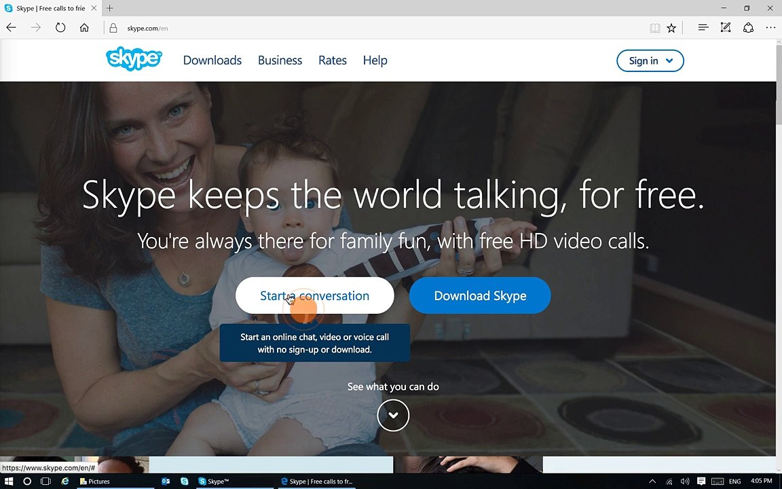The image size is (782, 489).
Task: Open the Downloads menu item
Action: coord(212,60)
